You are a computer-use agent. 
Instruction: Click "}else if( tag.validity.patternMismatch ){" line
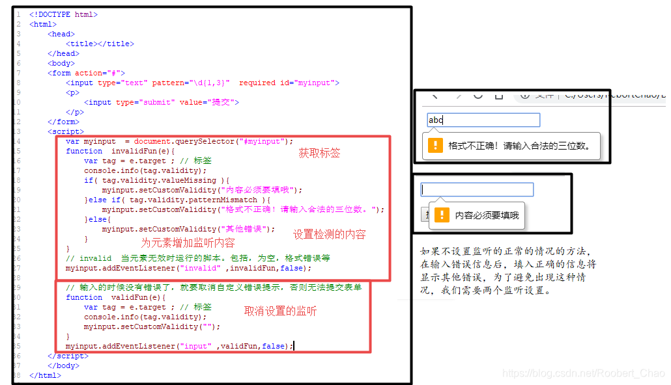pos(177,200)
